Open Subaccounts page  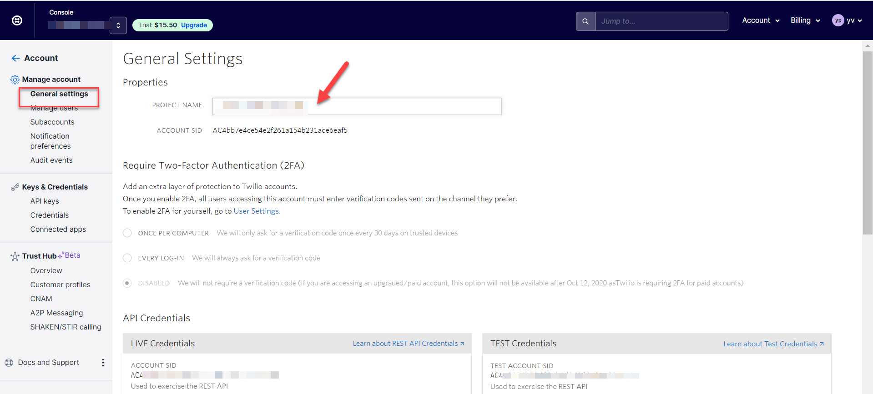pos(52,122)
